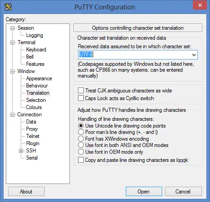The width and height of the screenshot is (210, 202).
Task: Click the PuTTY icon in title bar
Action: 8,7
